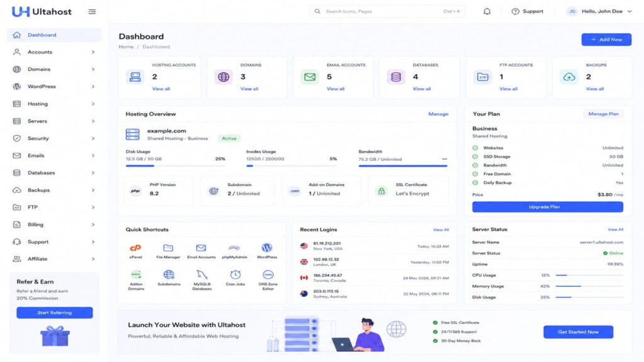
Task: Click the FTP Accounts folder card icon
Action: click(482, 77)
